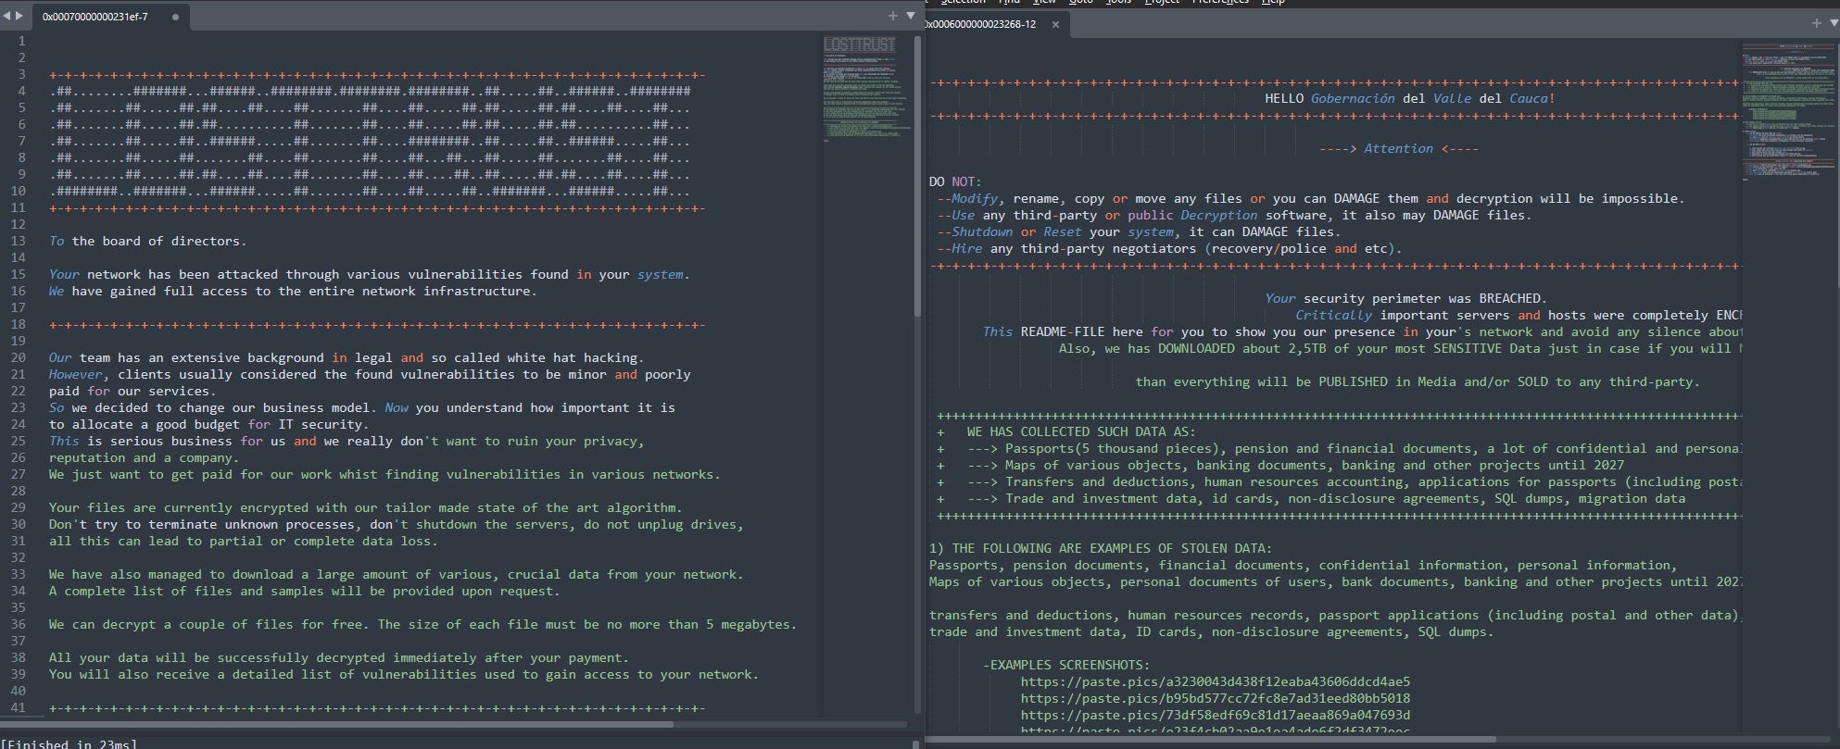Screen dimensions: 1840x749
Task: Click the unsaved dot on tab 0x00070000000231ef-7
Action: pos(175,17)
